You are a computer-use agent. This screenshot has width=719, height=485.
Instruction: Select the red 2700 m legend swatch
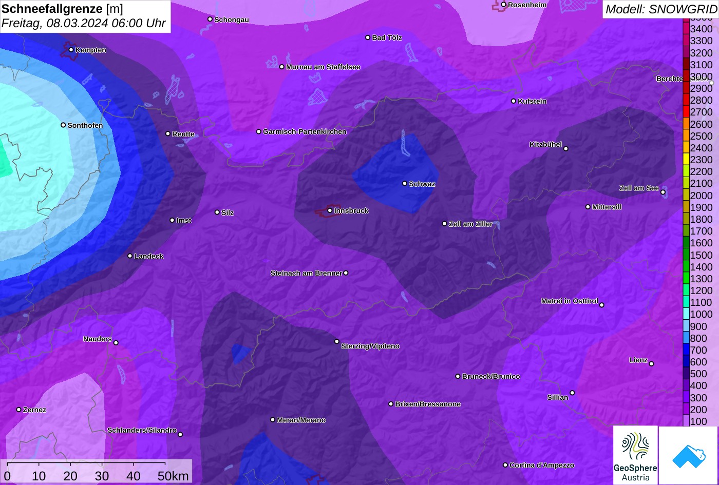click(686, 112)
